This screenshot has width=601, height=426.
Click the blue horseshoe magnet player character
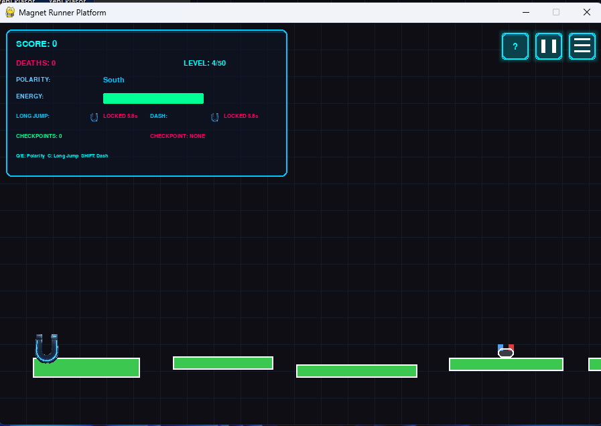pyautogui.click(x=47, y=348)
